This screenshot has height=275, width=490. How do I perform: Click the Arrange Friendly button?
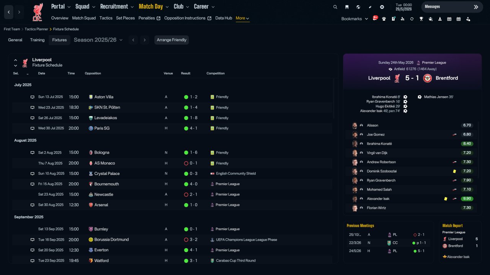(x=171, y=40)
